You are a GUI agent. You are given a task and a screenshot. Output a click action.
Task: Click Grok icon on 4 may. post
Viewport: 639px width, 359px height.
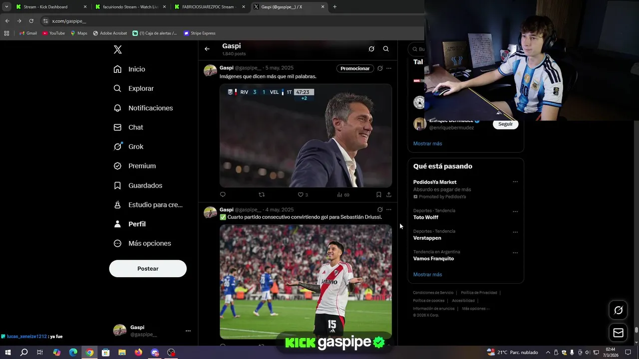380,209
